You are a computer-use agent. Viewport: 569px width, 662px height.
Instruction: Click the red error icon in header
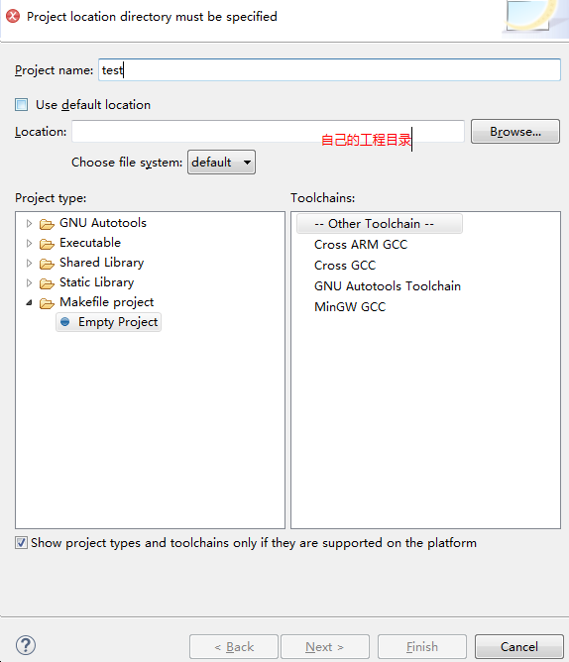[x=13, y=17]
